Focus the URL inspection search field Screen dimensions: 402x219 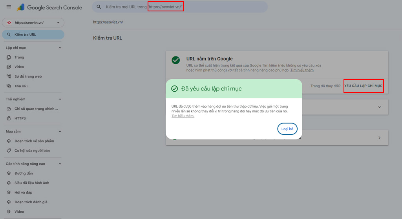(180, 7)
